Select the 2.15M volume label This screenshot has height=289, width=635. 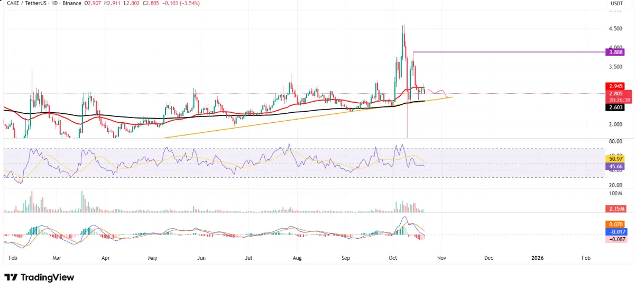coord(616,209)
